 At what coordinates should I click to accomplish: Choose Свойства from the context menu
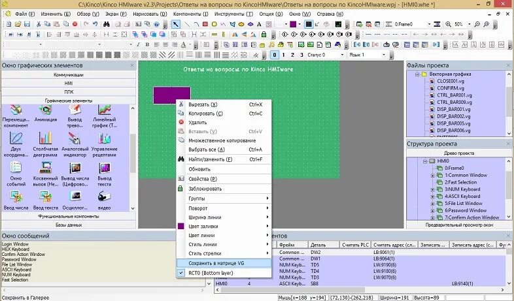pyautogui.click(x=224, y=179)
